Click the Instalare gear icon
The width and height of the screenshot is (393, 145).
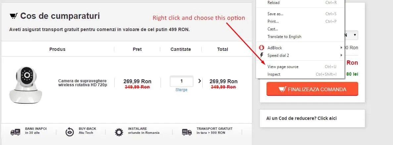(x=119, y=132)
